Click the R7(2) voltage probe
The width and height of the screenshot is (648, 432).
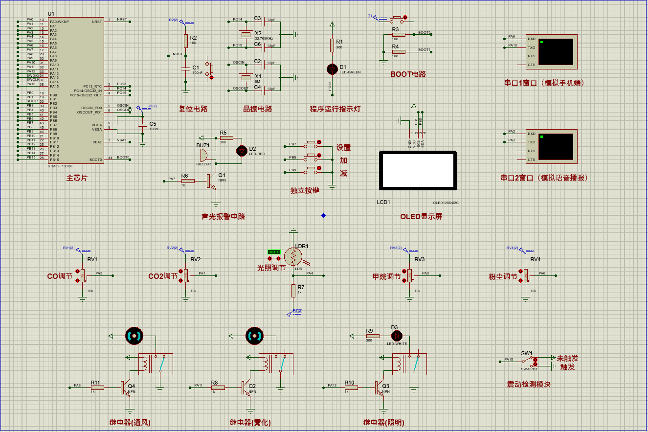(294, 312)
